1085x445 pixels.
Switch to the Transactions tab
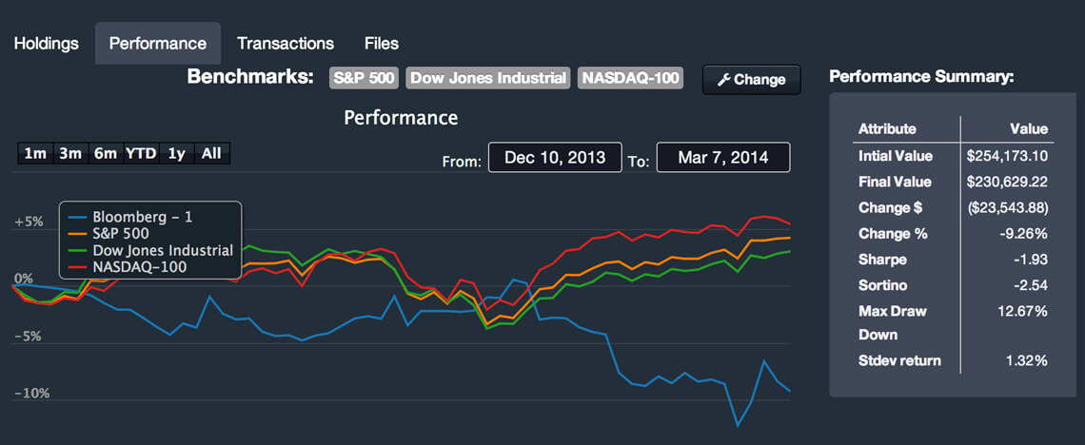pos(286,44)
